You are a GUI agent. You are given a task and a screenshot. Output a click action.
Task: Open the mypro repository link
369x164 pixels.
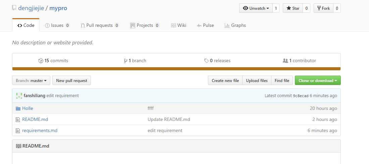[x=58, y=8]
